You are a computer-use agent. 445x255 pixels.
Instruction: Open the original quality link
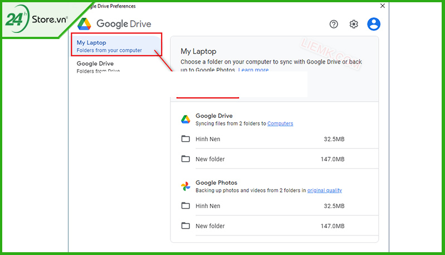click(x=324, y=190)
